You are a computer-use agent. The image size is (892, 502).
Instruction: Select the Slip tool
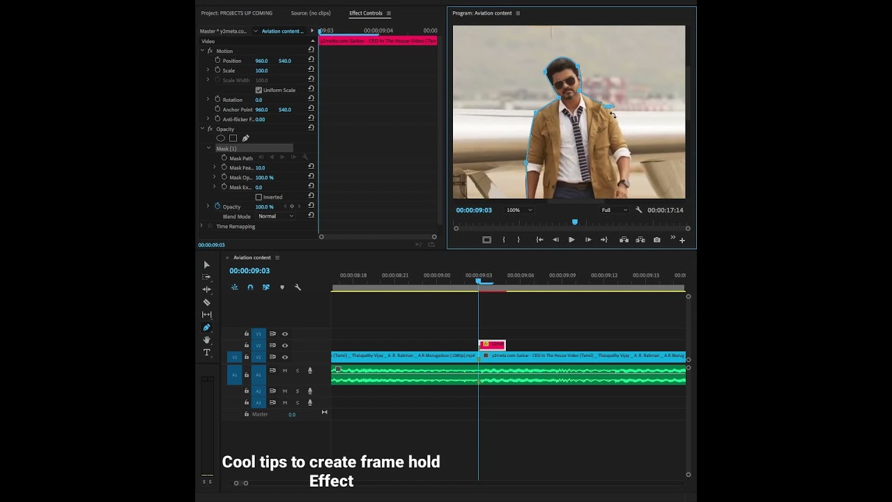pyautogui.click(x=206, y=314)
